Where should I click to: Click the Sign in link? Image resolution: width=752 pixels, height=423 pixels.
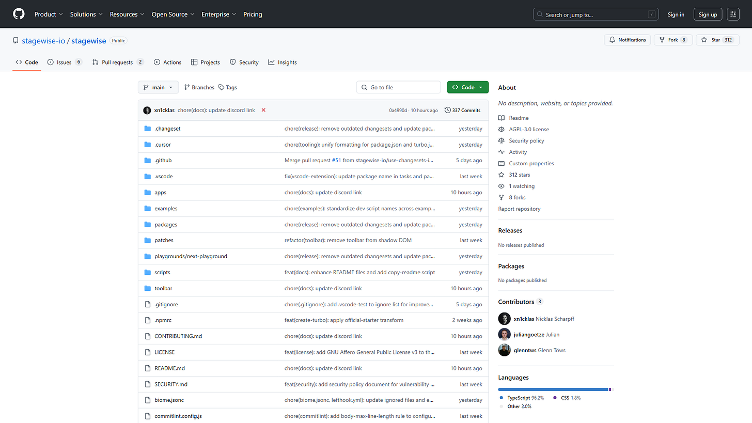676,14
